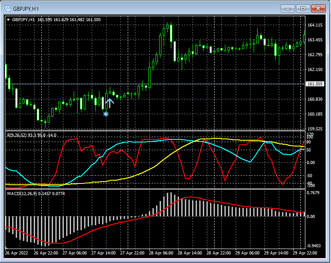Click the GBPJPY,H1 title bar text

25,8
